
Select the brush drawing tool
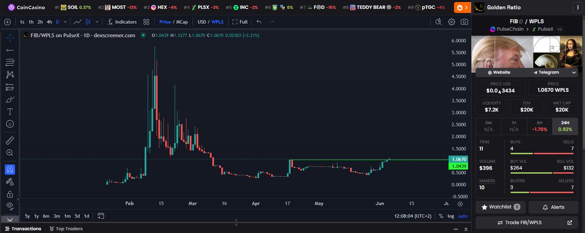click(x=10, y=99)
